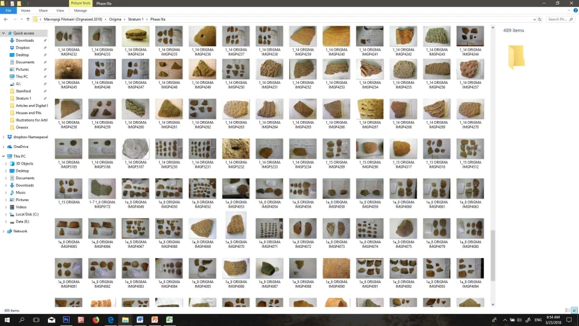Go up one folder level
The width and height of the screenshot is (579, 326).
coord(28,19)
